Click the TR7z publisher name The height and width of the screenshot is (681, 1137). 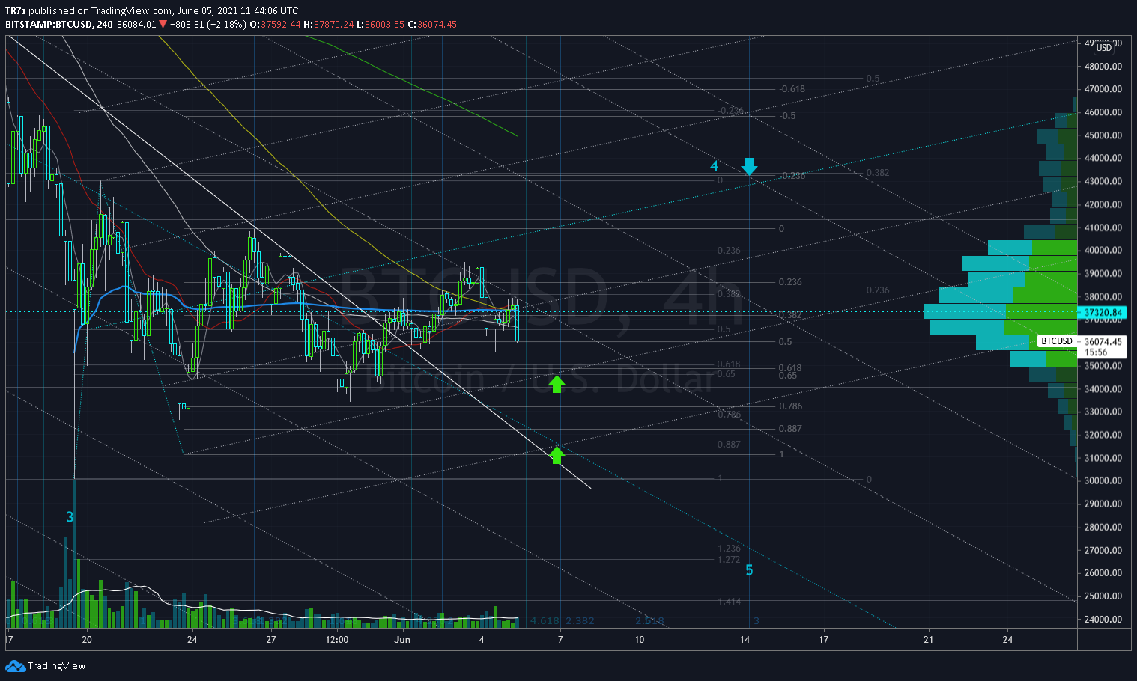tap(15, 10)
